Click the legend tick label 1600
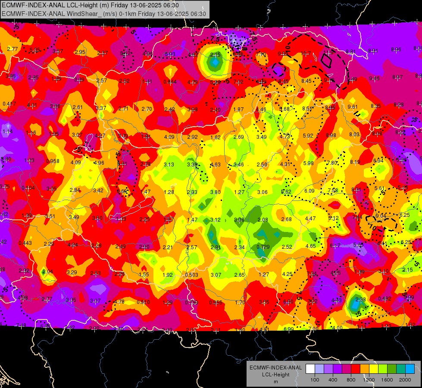Screen dimensions: 422x388 (387, 380)
